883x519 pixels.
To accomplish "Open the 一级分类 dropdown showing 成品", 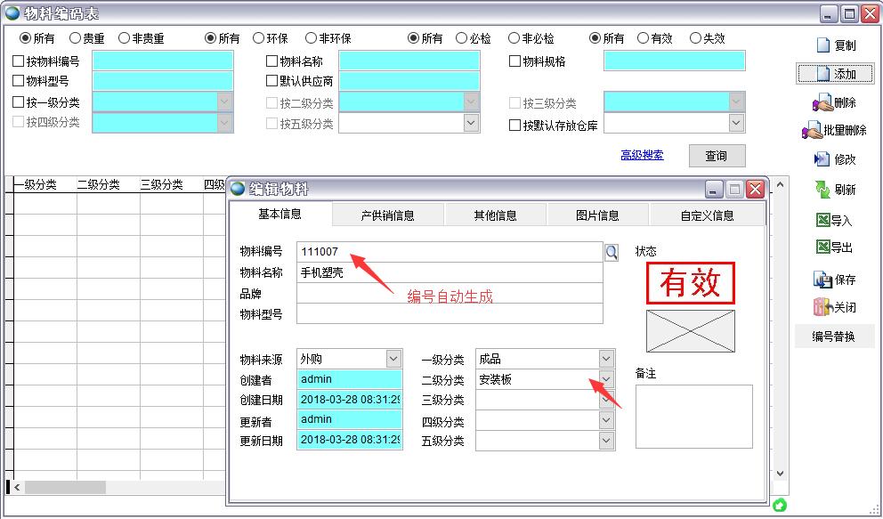I will coord(606,359).
